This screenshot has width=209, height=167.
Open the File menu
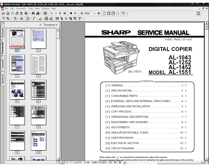[x=6, y=8]
